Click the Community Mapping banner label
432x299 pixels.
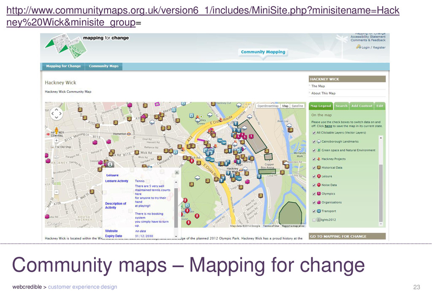[263, 52]
